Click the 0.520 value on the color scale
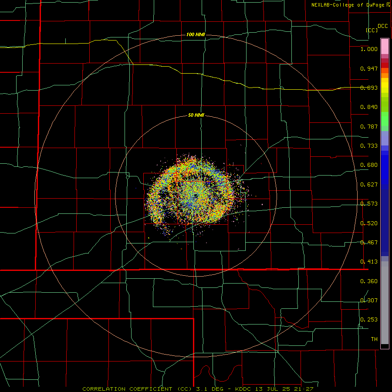 [x=369, y=223]
